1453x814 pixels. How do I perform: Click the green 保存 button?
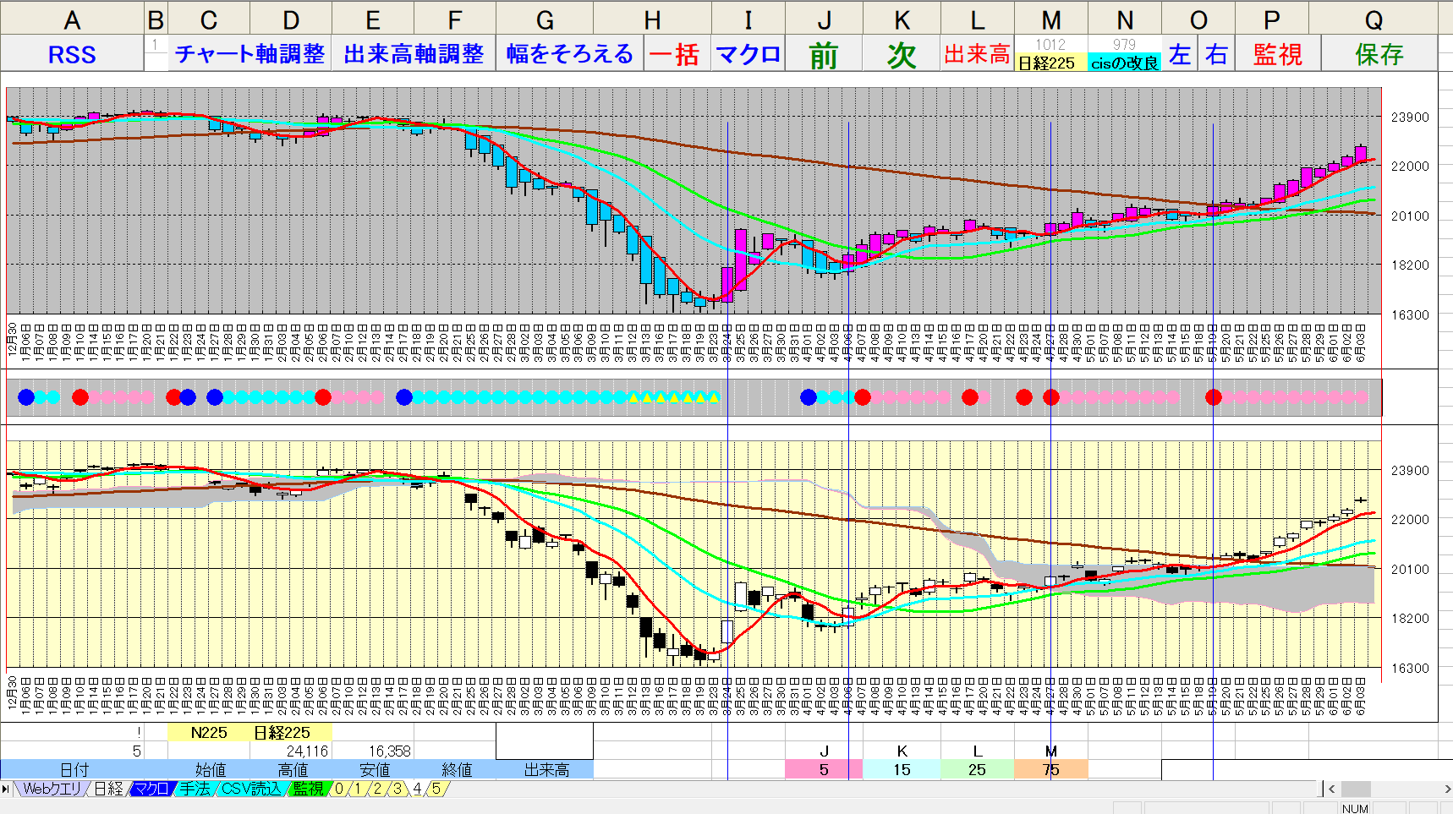(1379, 54)
